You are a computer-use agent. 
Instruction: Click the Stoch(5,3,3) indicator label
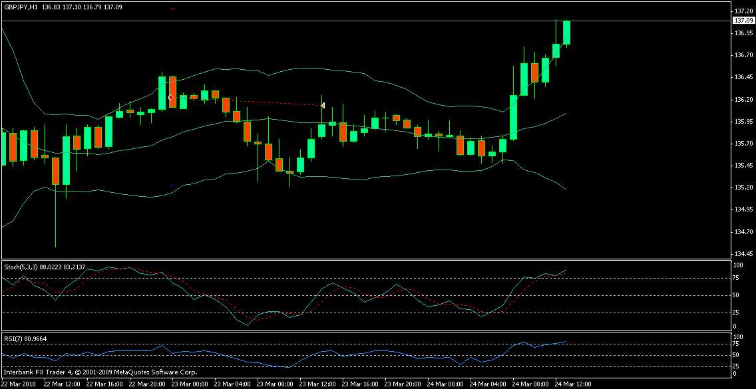pos(21,267)
